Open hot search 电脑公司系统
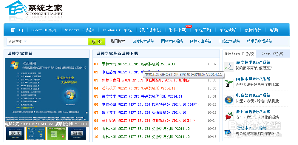Screen dimensions: 298x145 tap(229, 41)
